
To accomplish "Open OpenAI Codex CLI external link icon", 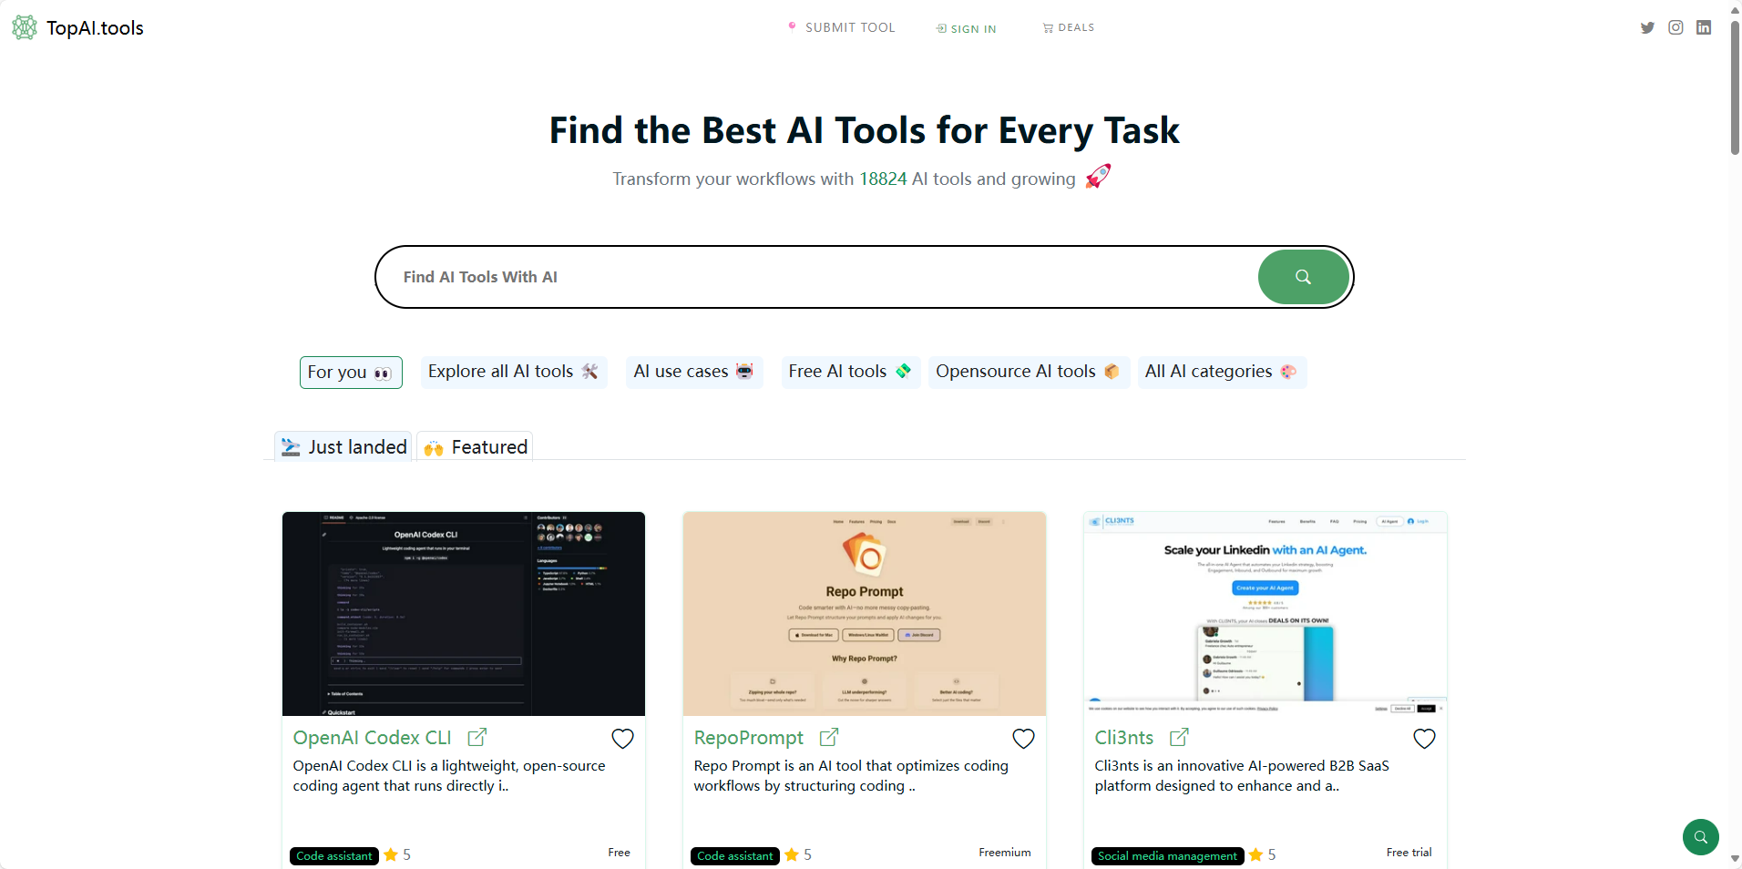I will coord(476,737).
